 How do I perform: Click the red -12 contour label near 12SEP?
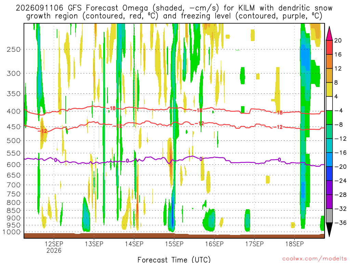43,131
